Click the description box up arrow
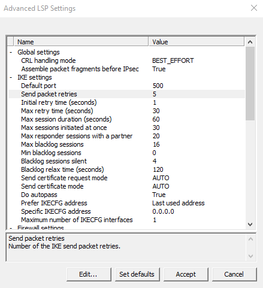 point(250,239)
